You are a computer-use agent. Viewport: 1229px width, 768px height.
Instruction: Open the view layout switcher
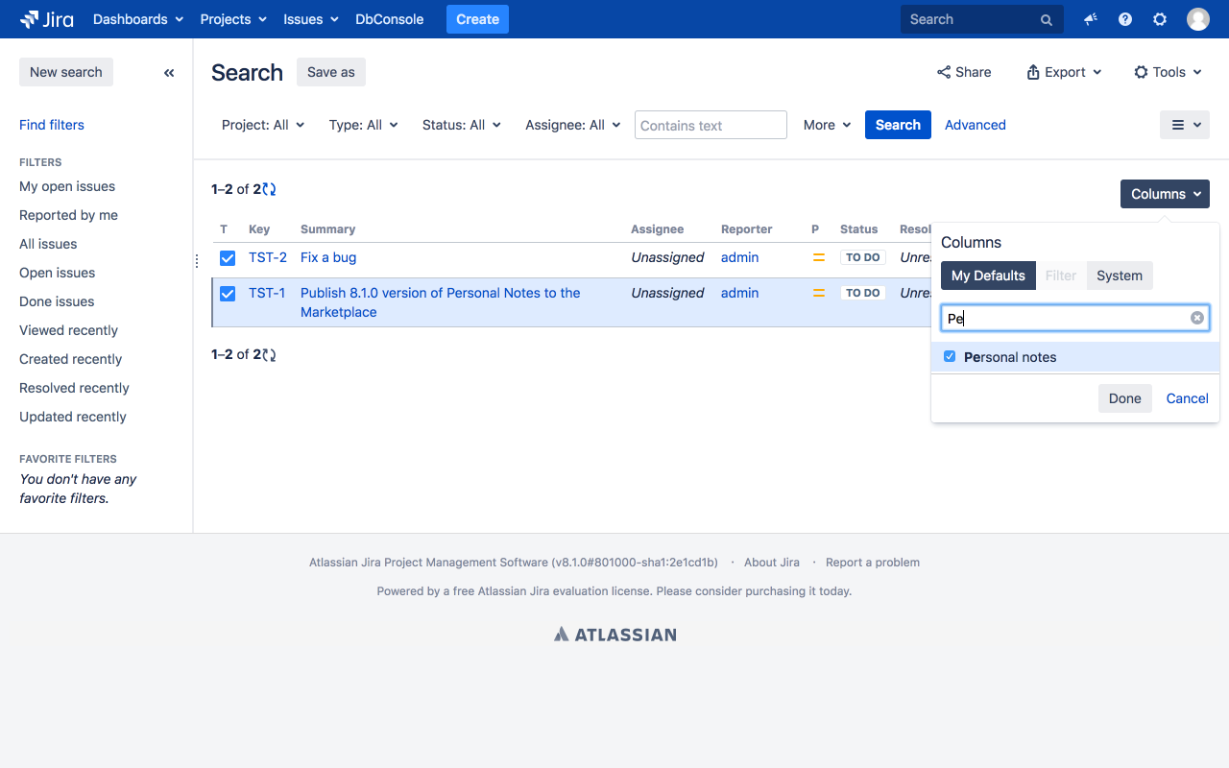(x=1185, y=125)
